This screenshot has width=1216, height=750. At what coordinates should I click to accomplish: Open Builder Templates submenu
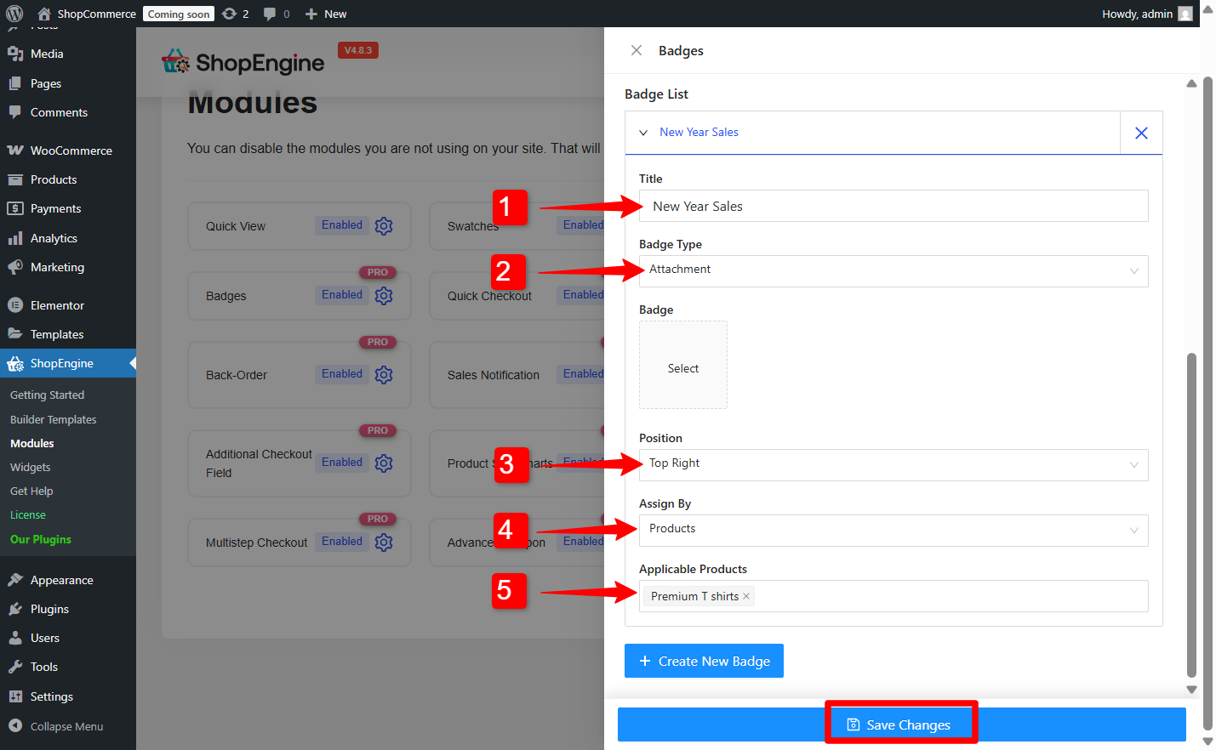[53, 419]
